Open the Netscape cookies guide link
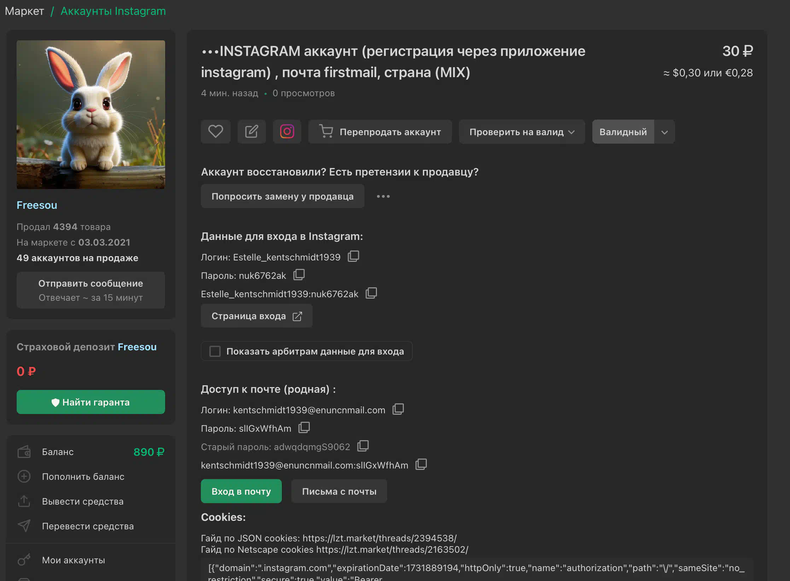This screenshot has width=790, height=581. (x=392, y=549)
